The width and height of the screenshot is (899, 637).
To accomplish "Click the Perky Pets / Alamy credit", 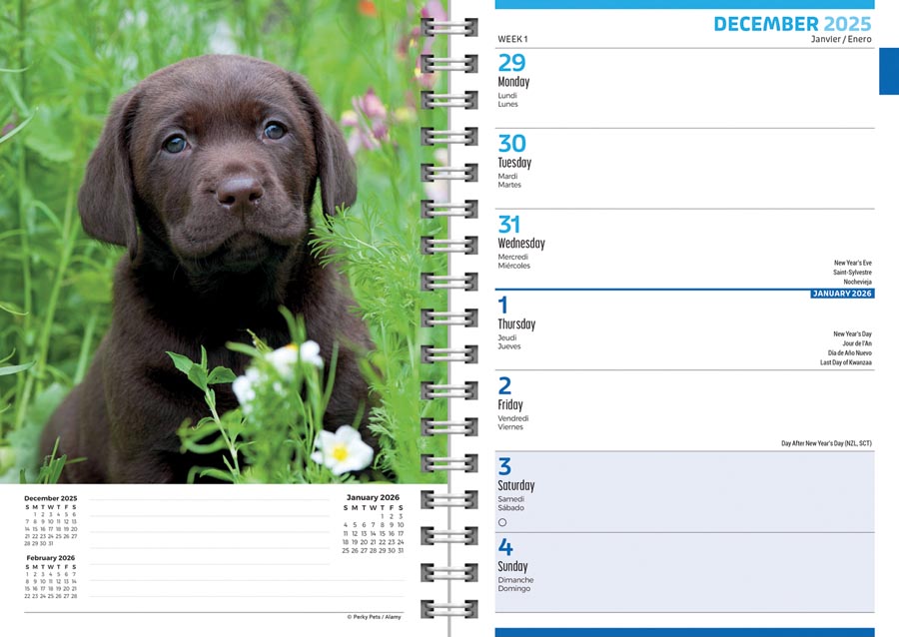I will [x=374, y=617].
